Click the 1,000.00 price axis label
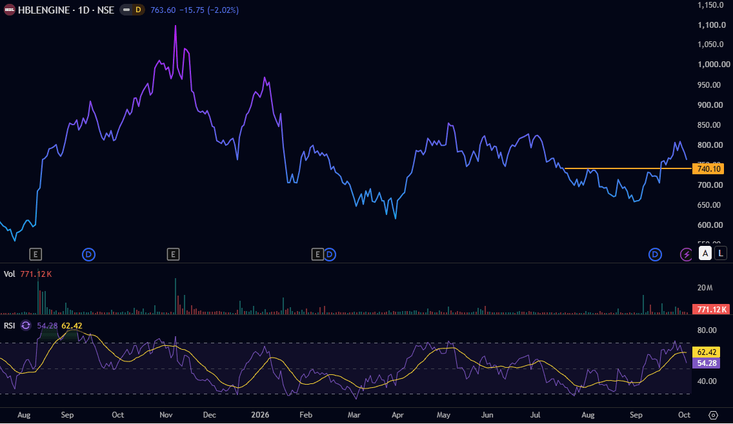 (714, 65)
